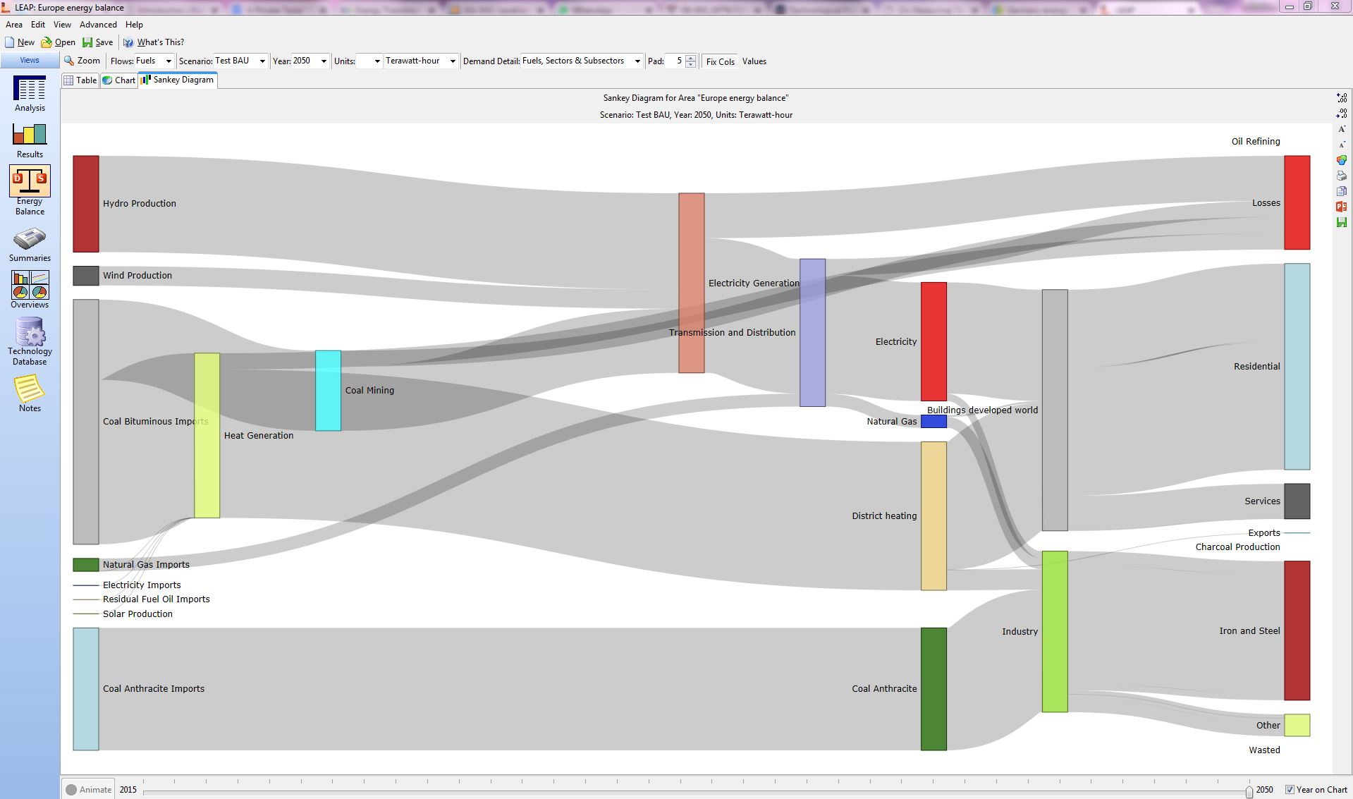Open the Technology Database
The height and width of the screenshot is (799, 1353).
(30, 341)
